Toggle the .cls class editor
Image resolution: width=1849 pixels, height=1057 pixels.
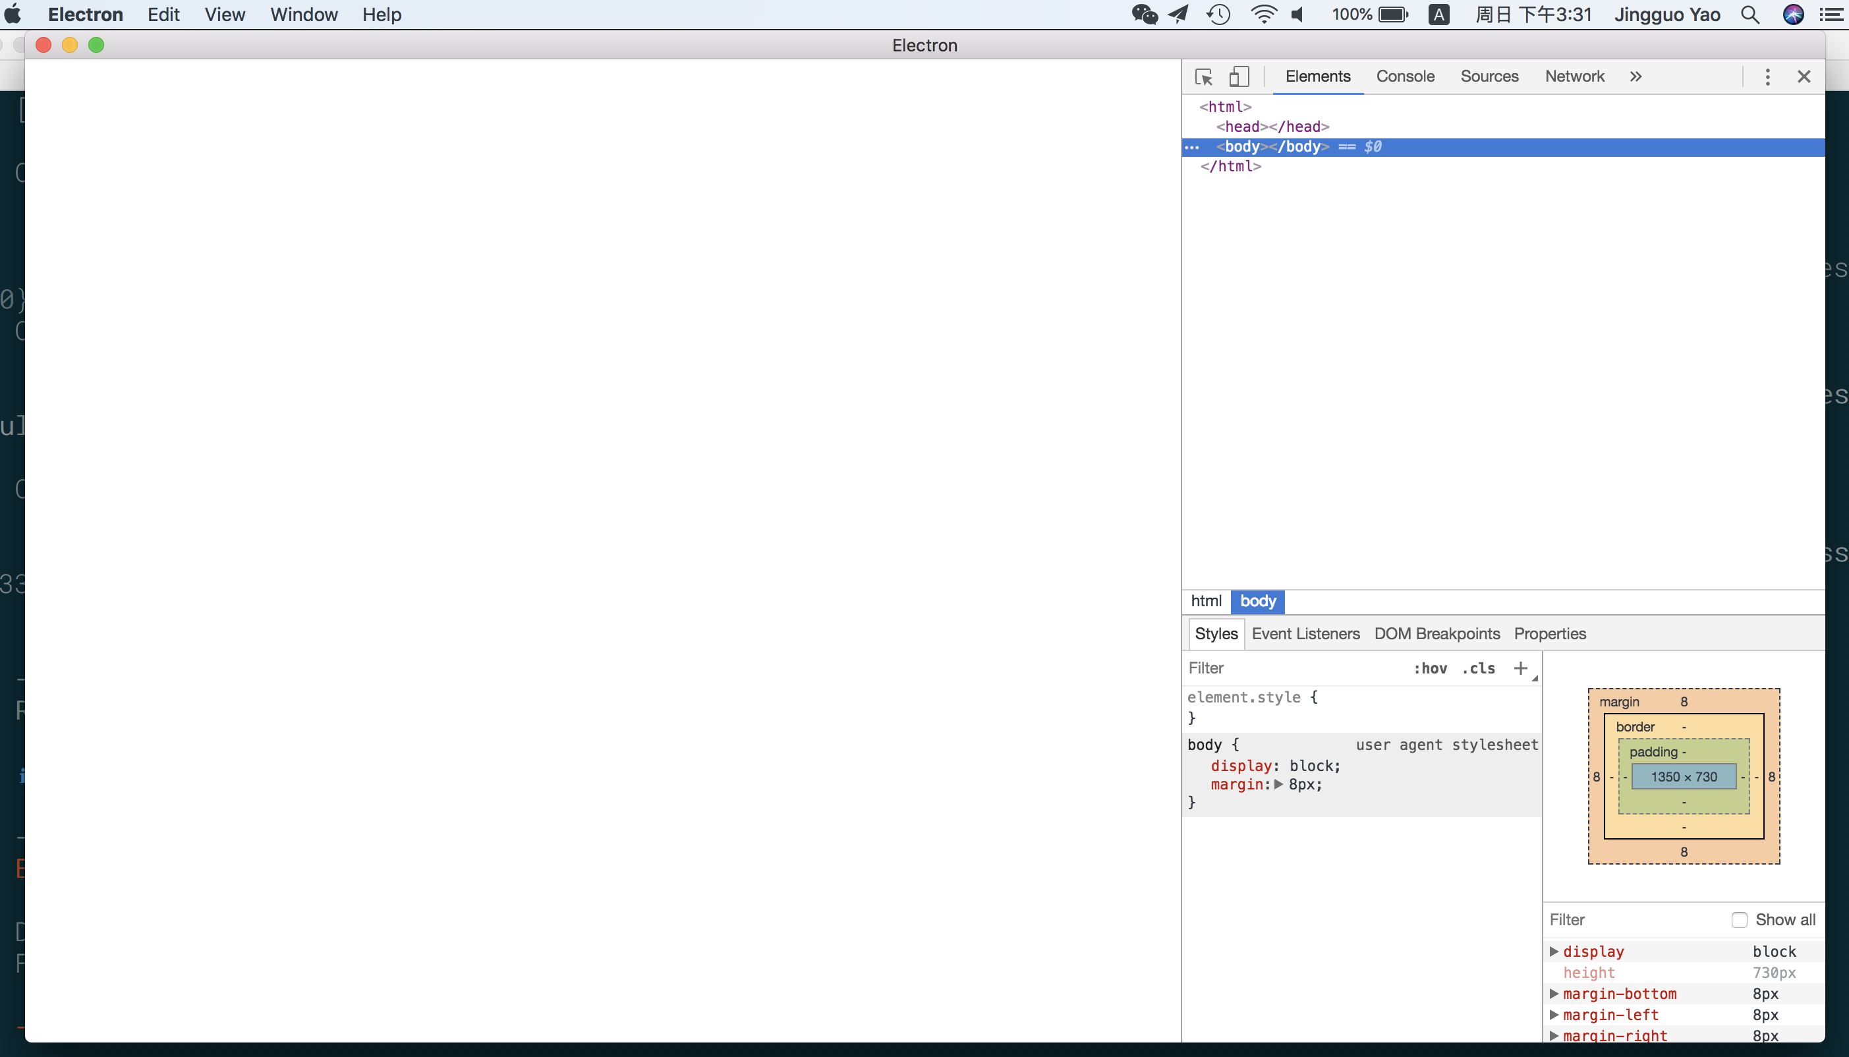pos(1477,668)
